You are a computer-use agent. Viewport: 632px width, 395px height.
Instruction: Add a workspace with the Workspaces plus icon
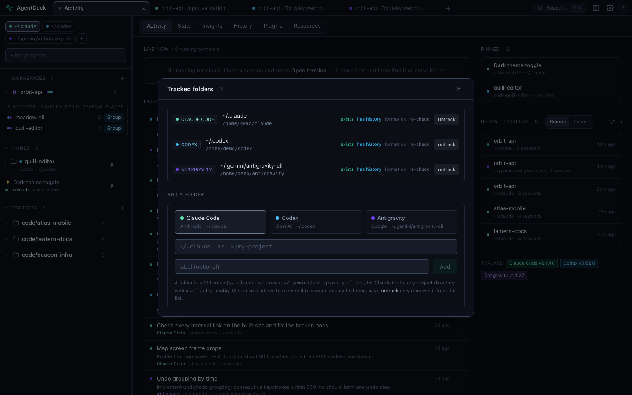122,79
